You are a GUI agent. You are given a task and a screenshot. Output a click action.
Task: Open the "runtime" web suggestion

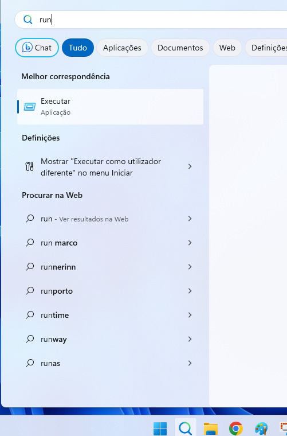point(110,315)
